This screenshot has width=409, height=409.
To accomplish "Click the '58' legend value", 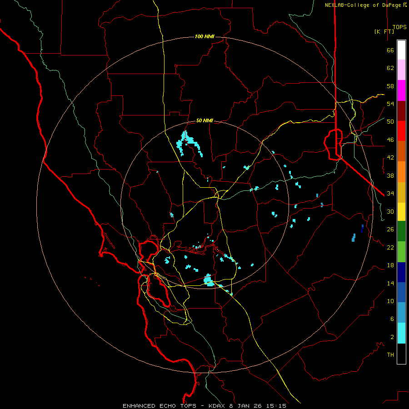I will point(390,86).
